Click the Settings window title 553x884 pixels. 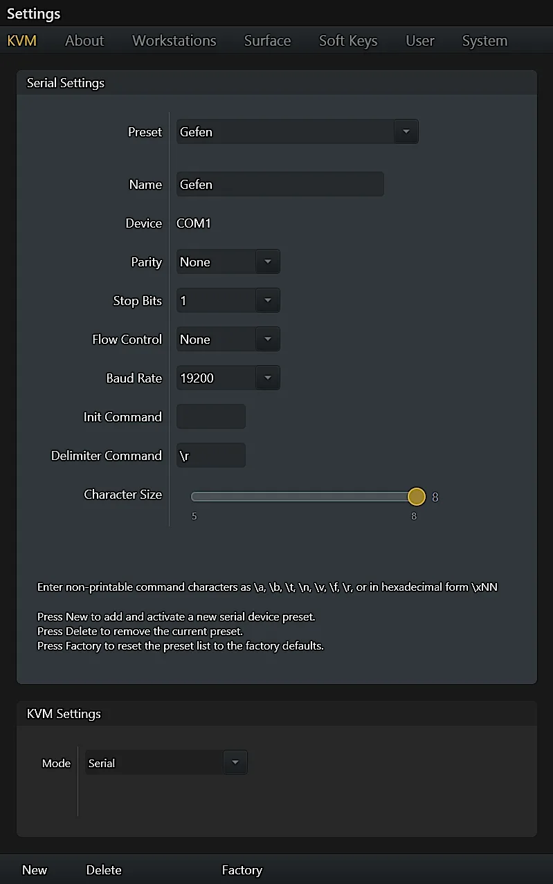pyautogui.click(x=33, y=14)
